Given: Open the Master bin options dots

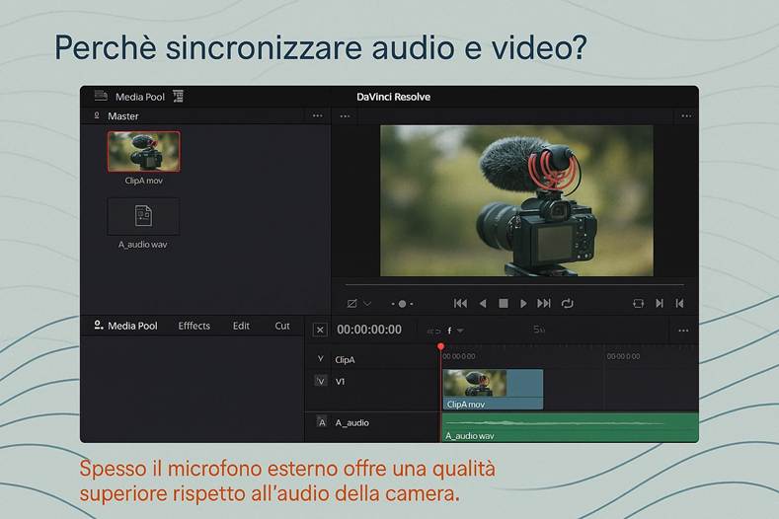Looking at the screenshot, I should click(318, 115).
